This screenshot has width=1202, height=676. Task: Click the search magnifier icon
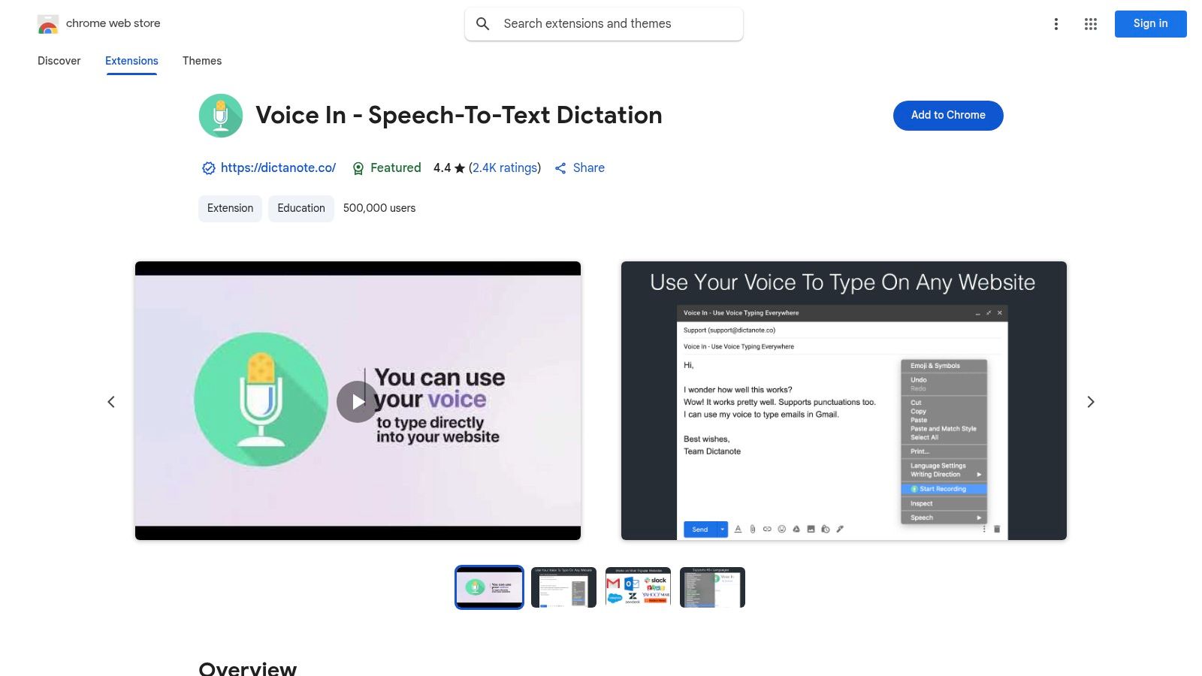[483, 24]
